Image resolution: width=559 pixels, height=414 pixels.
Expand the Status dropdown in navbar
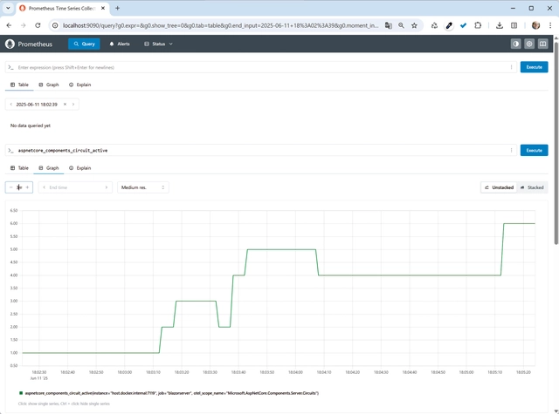(x=158, y=44)
